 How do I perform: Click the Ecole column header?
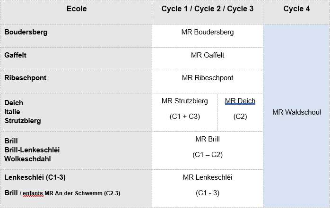pos(76,9)
